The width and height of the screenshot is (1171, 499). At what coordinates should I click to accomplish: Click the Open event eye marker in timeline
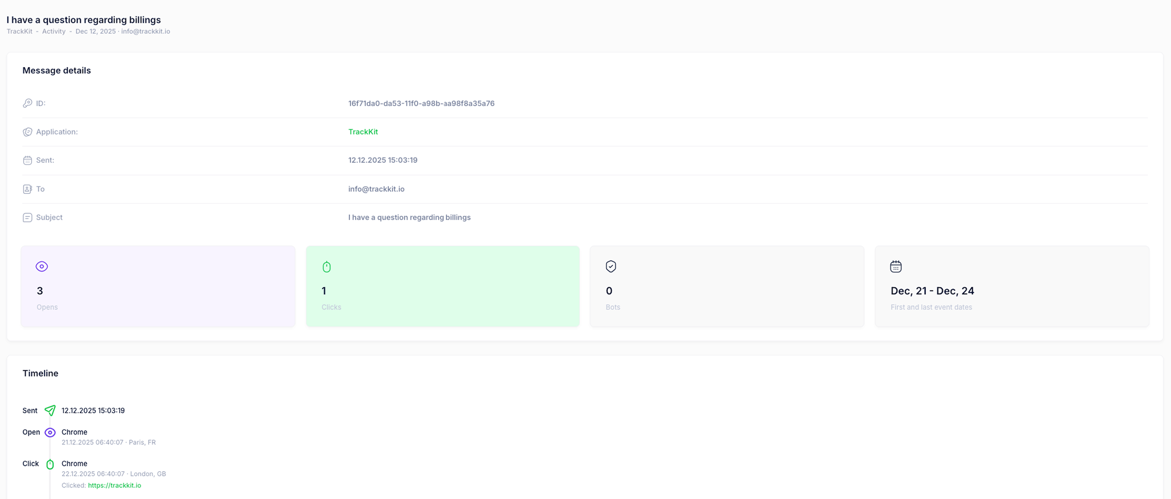coord(50,432)
